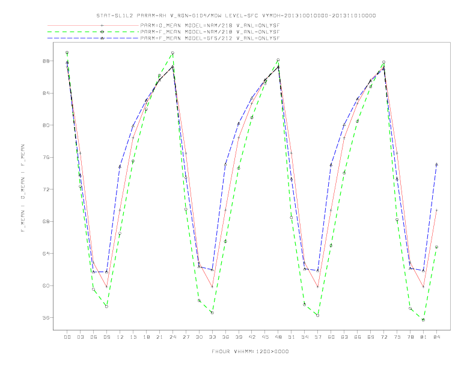The width and height of the screenshot is (476, 367).
Task: Click x-axis tick label 12
Action: coord(120,337)
